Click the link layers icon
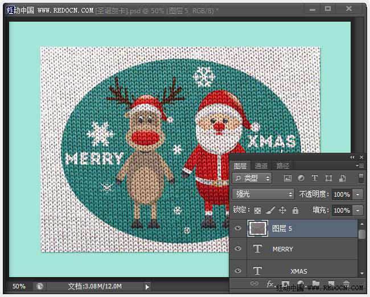The image size is (370, 297). 254,283
